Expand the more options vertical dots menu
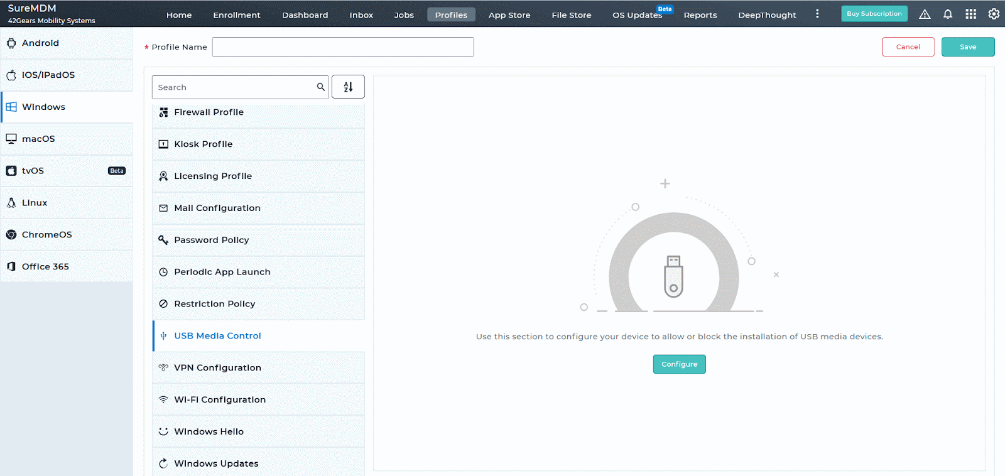The width and height of the screenshot is (1005, 476). [817, 14]
